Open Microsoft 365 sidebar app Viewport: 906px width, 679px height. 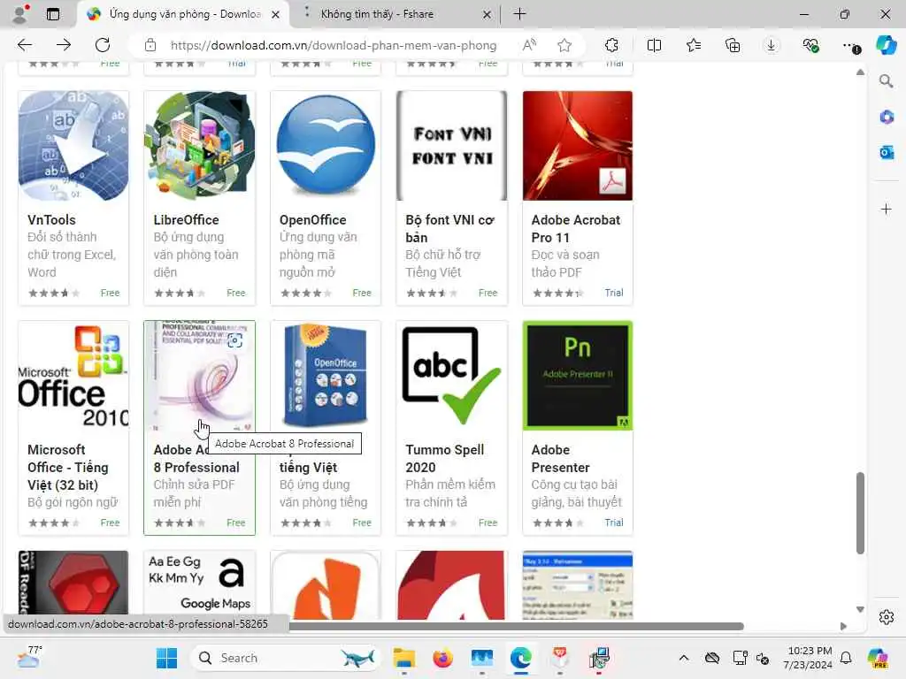[x=887, y=118]
